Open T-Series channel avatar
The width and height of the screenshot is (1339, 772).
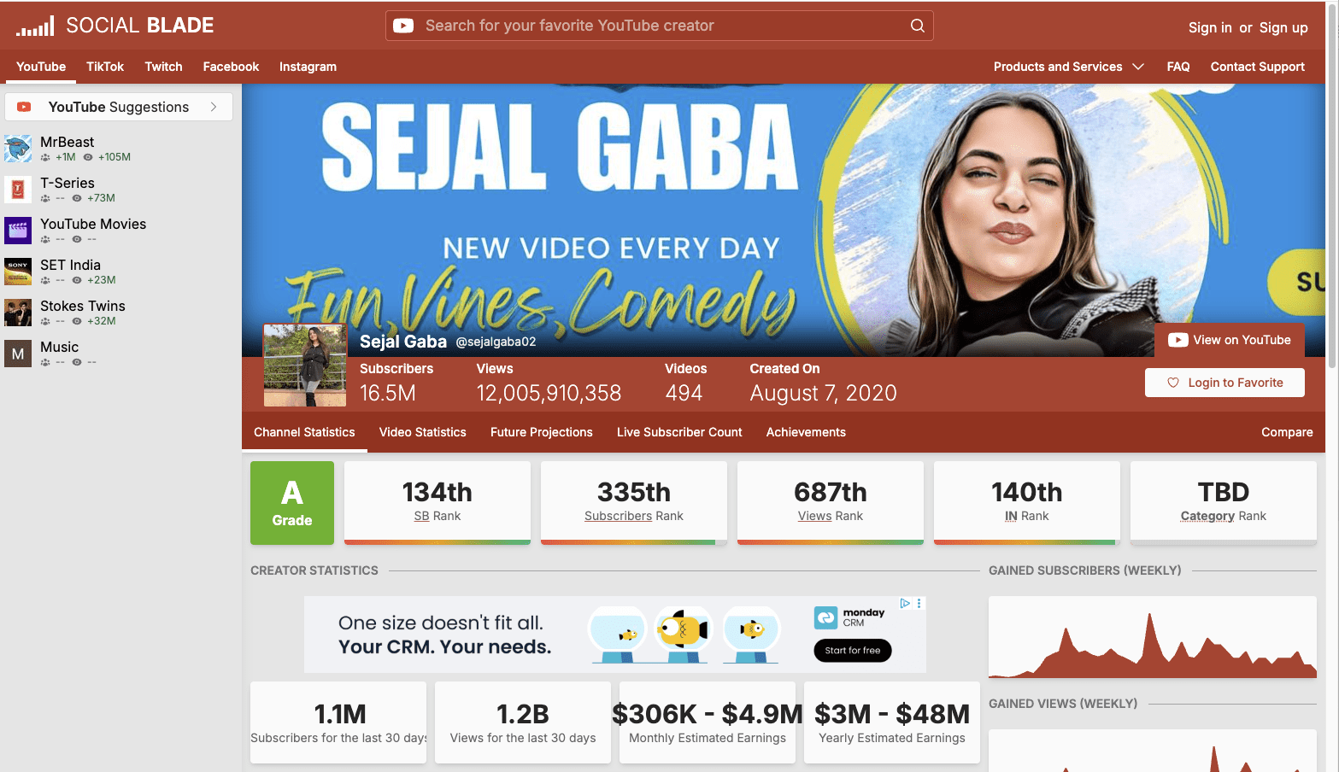click(x=18, y=190)
